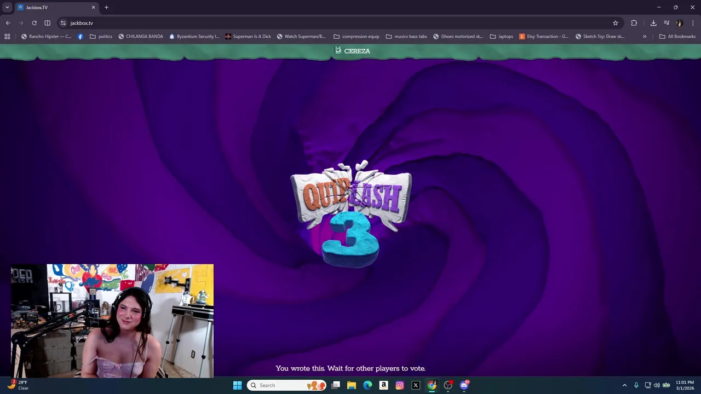Open the Superman Is A Dick bookmark

(x=248, y=37)
